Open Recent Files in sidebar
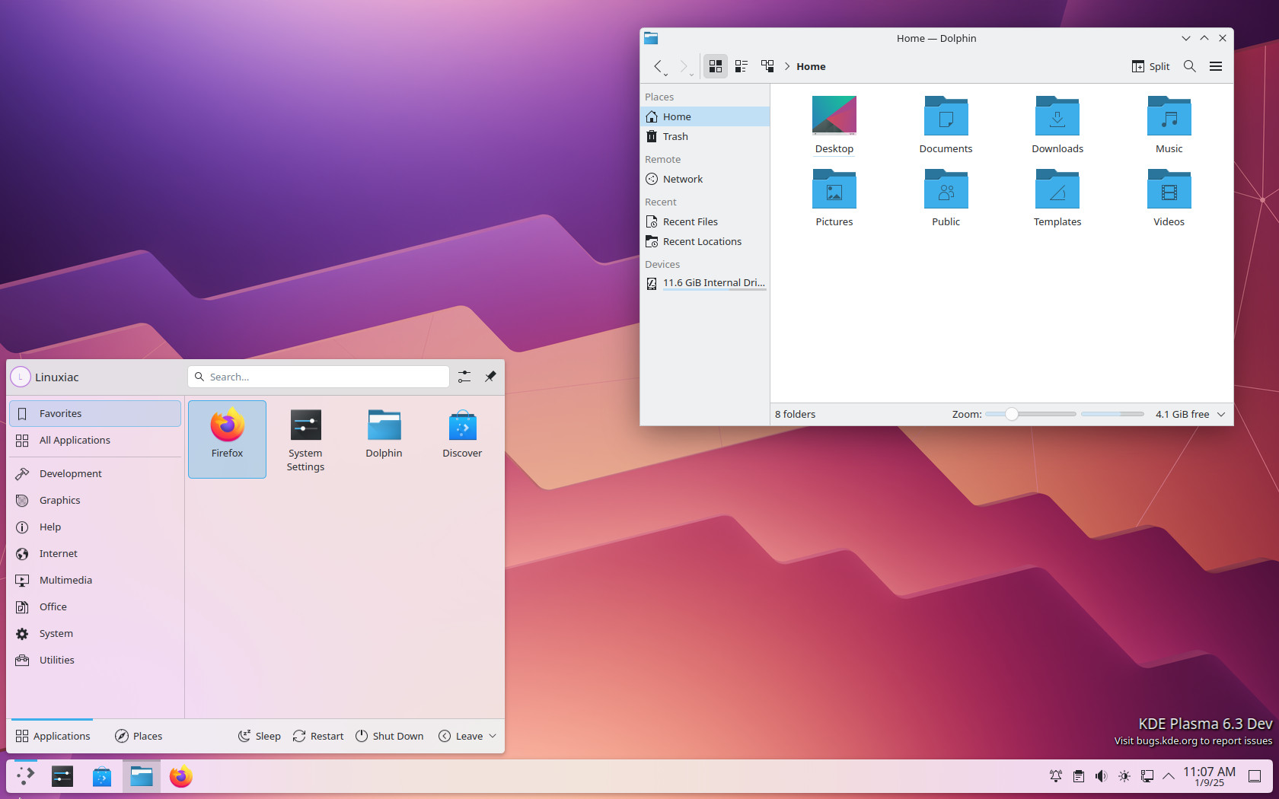 pos(705,221)
